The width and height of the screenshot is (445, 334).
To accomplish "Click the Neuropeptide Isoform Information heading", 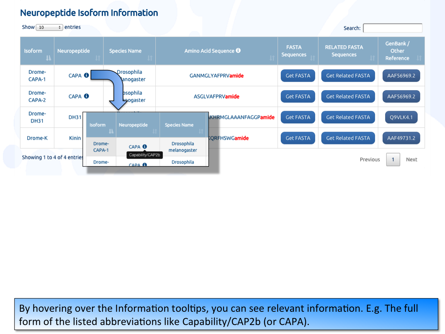I will tap(89, 13).
